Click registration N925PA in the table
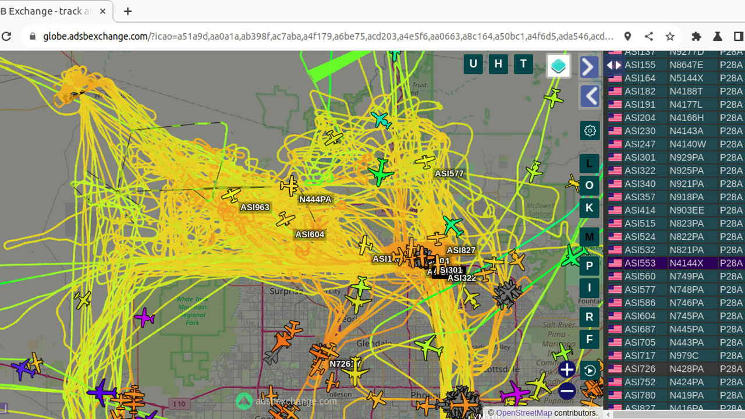Screen dimensions: 745x419 [686, 171]
